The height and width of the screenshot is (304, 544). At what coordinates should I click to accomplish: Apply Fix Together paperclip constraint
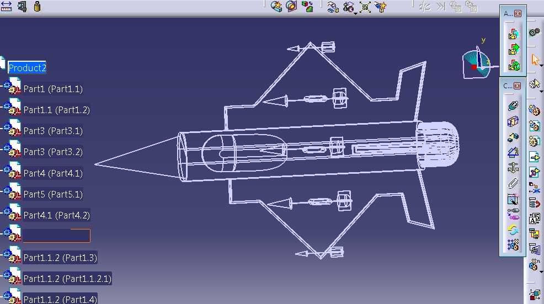[513, 183]
